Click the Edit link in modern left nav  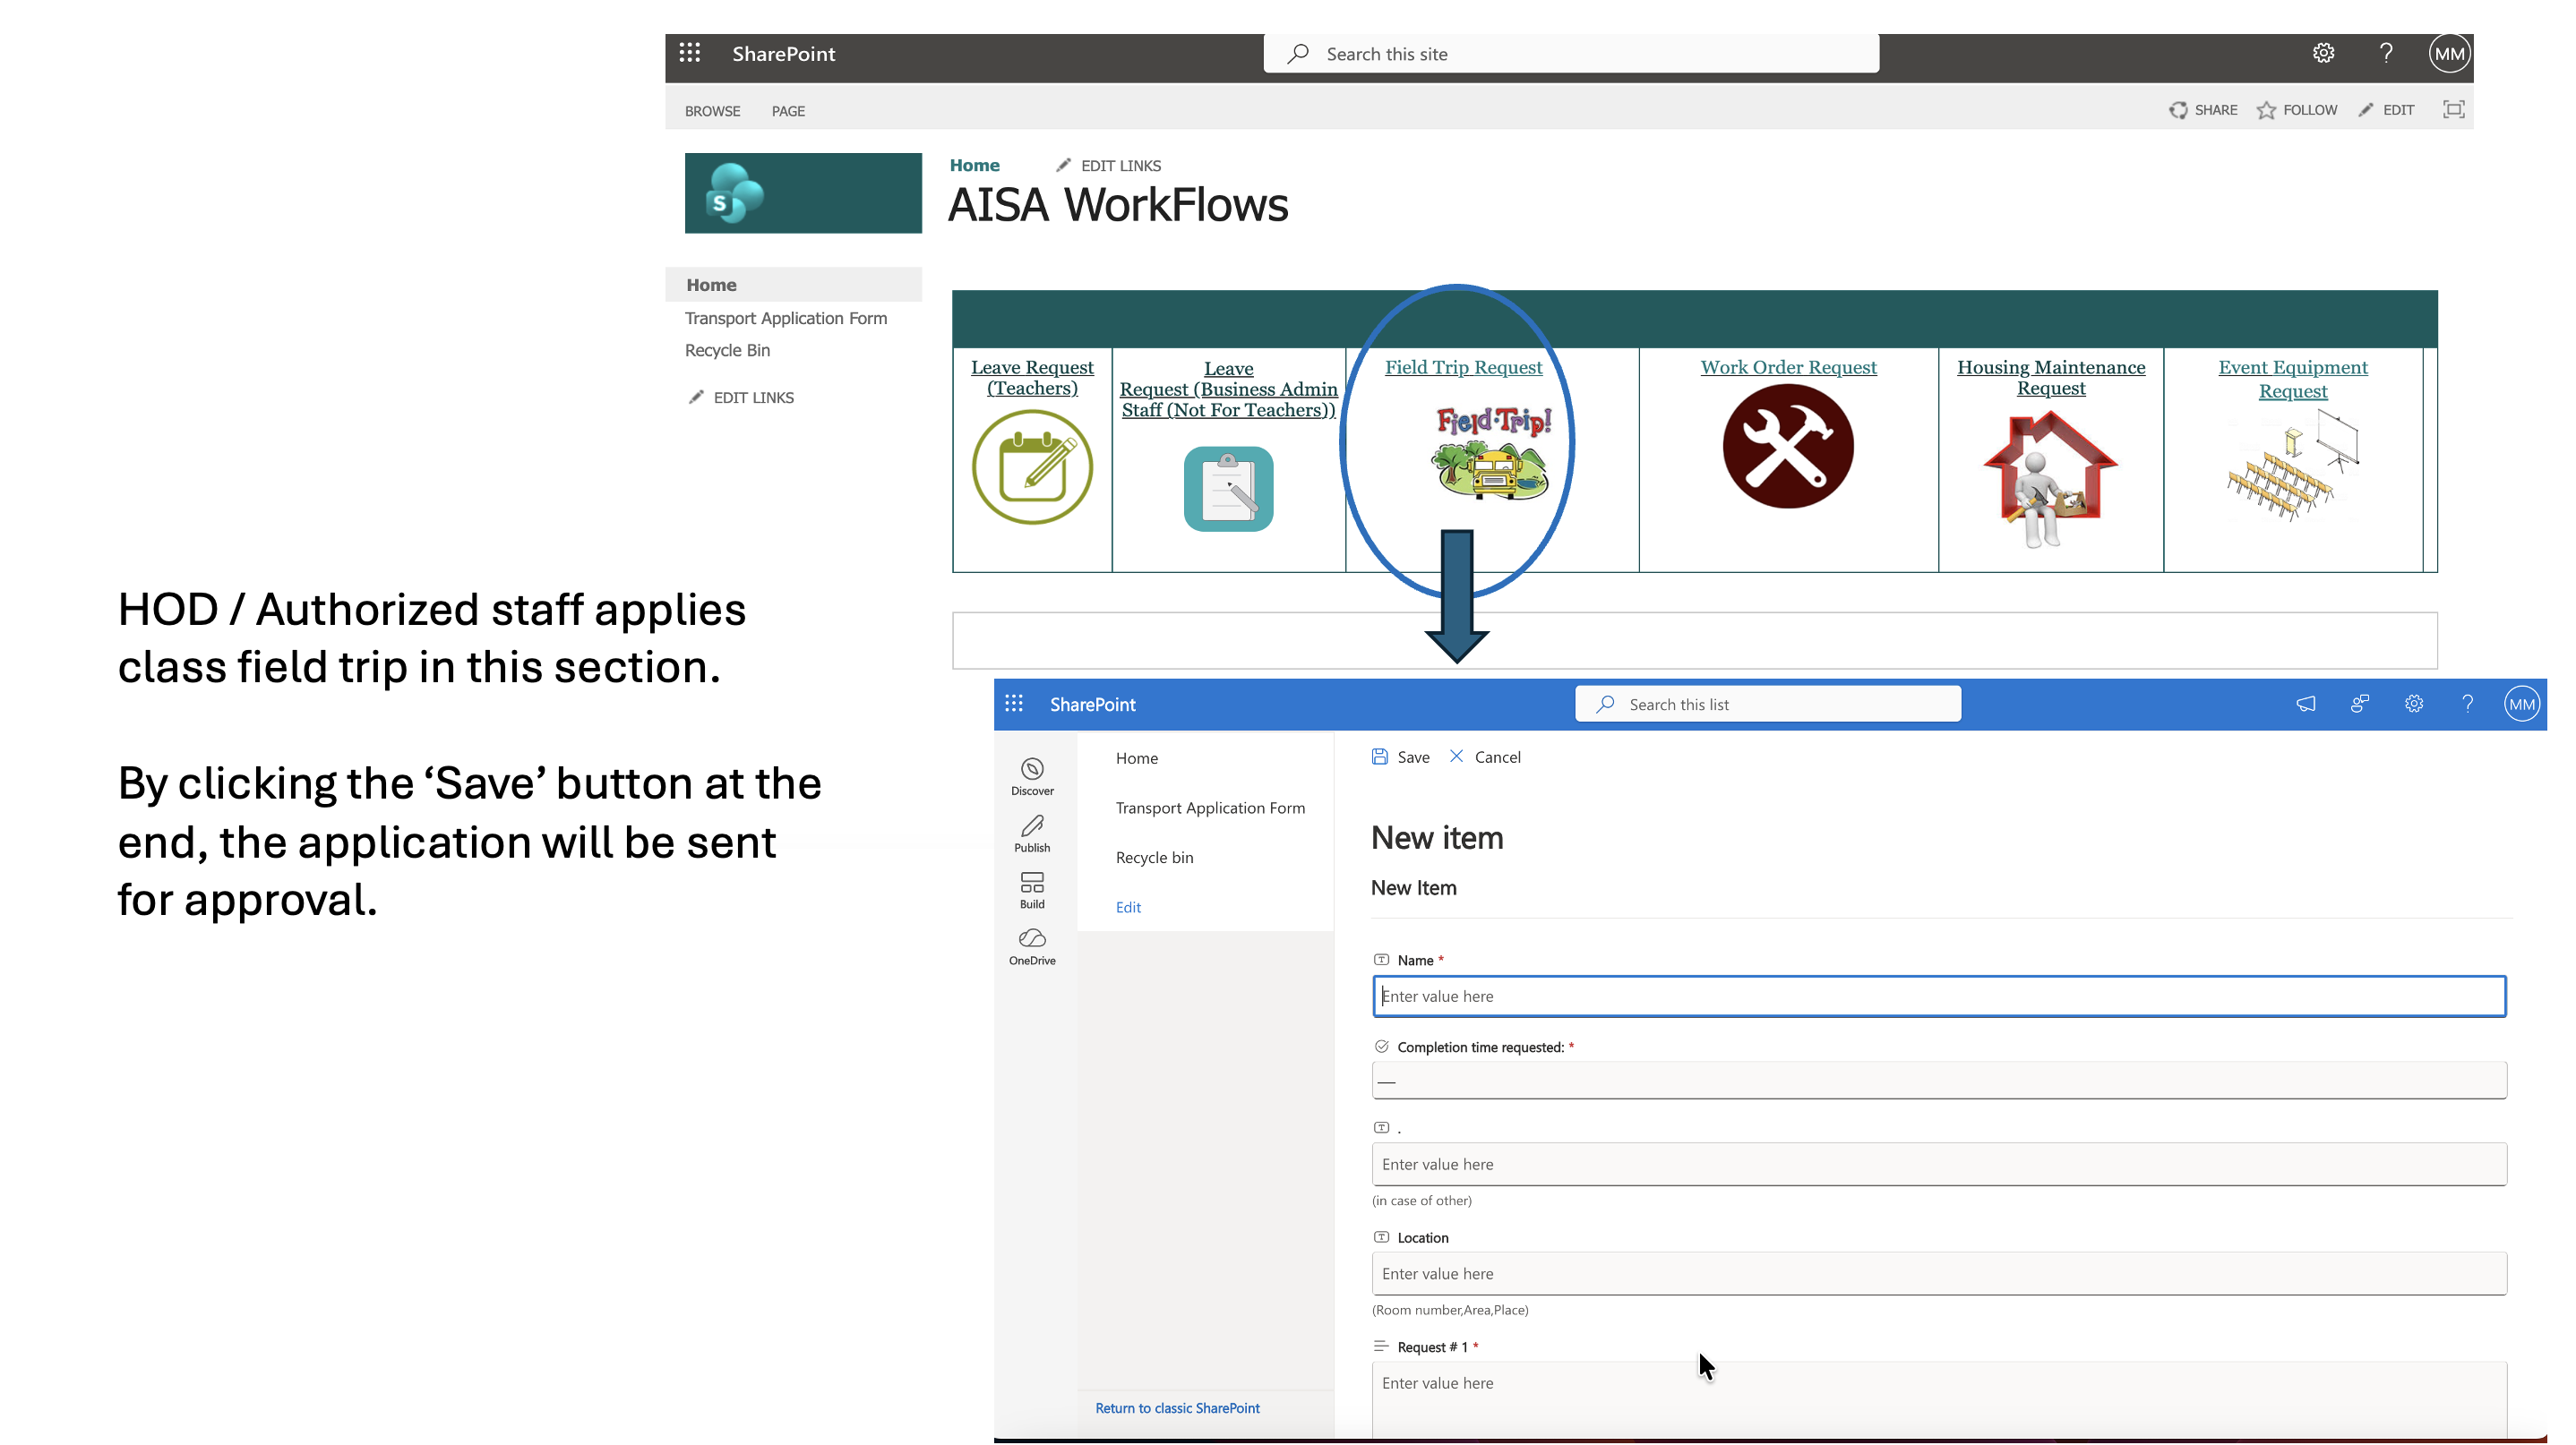[1127, 906]
